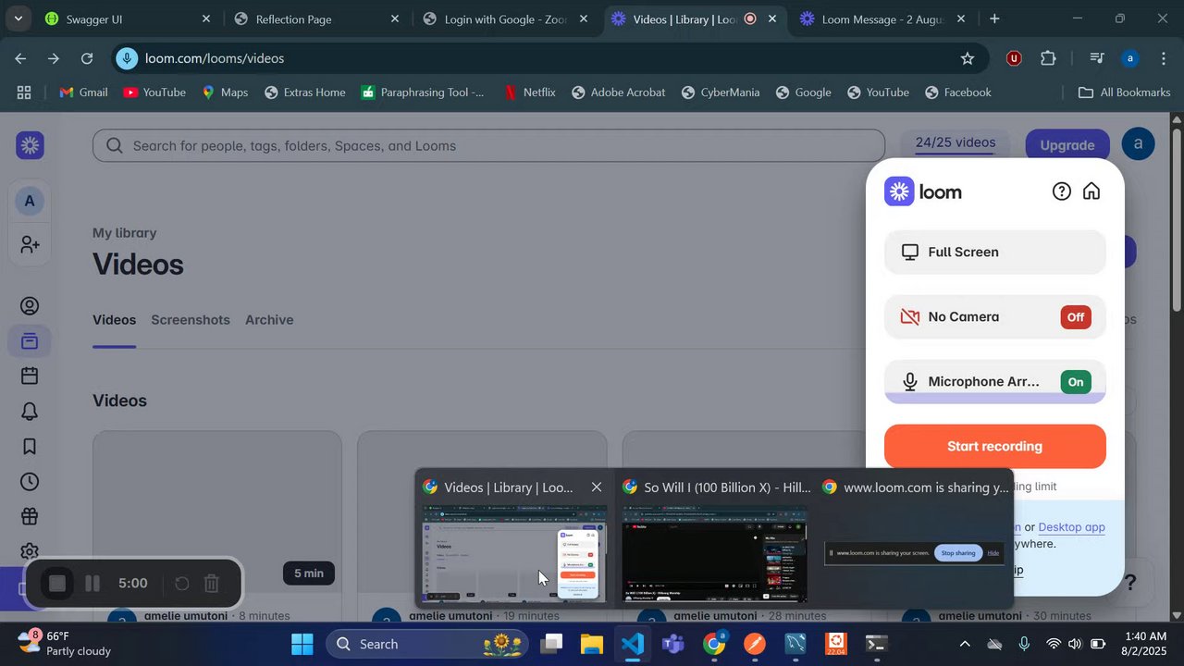
Task: Click the account avatar 'a' top right of Loom
Action: tap(1138, 144)
